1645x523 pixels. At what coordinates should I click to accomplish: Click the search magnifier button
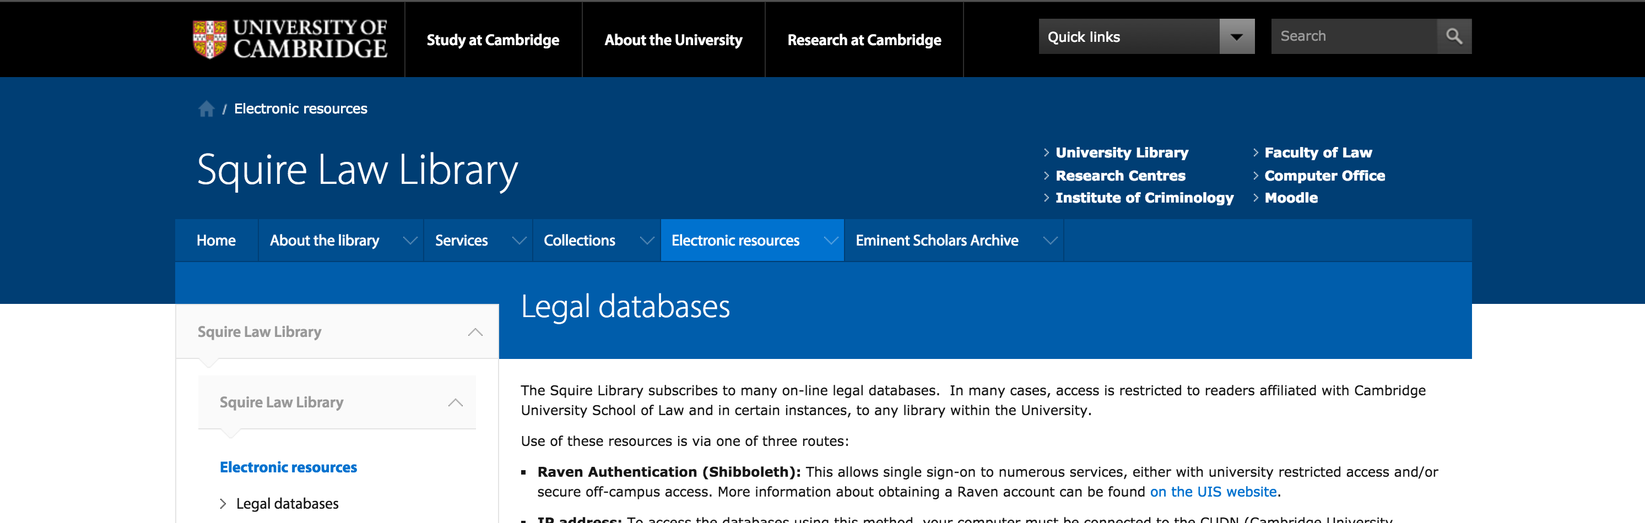point(1454,36)
